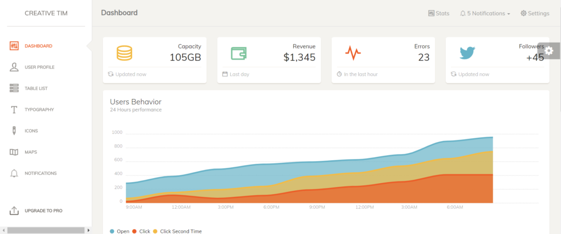Click the bell icon beside 5 Notifications
Screen dimensions: 561x234
click(463, 14)
